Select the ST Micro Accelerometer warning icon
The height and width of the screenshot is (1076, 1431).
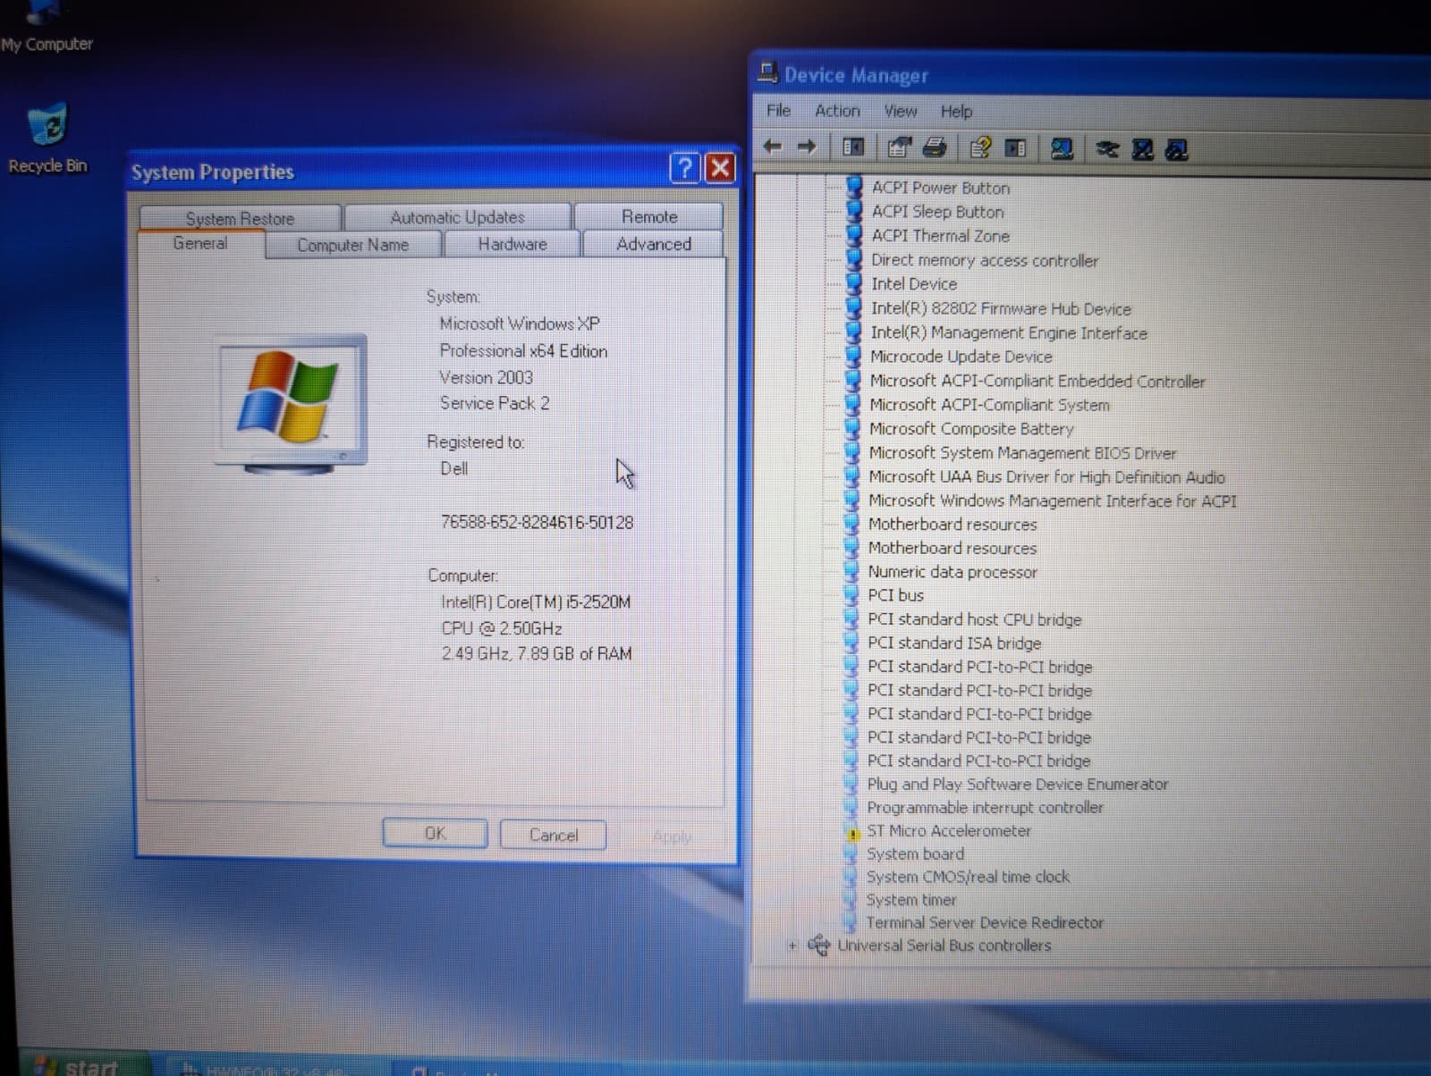pos(852,832)
